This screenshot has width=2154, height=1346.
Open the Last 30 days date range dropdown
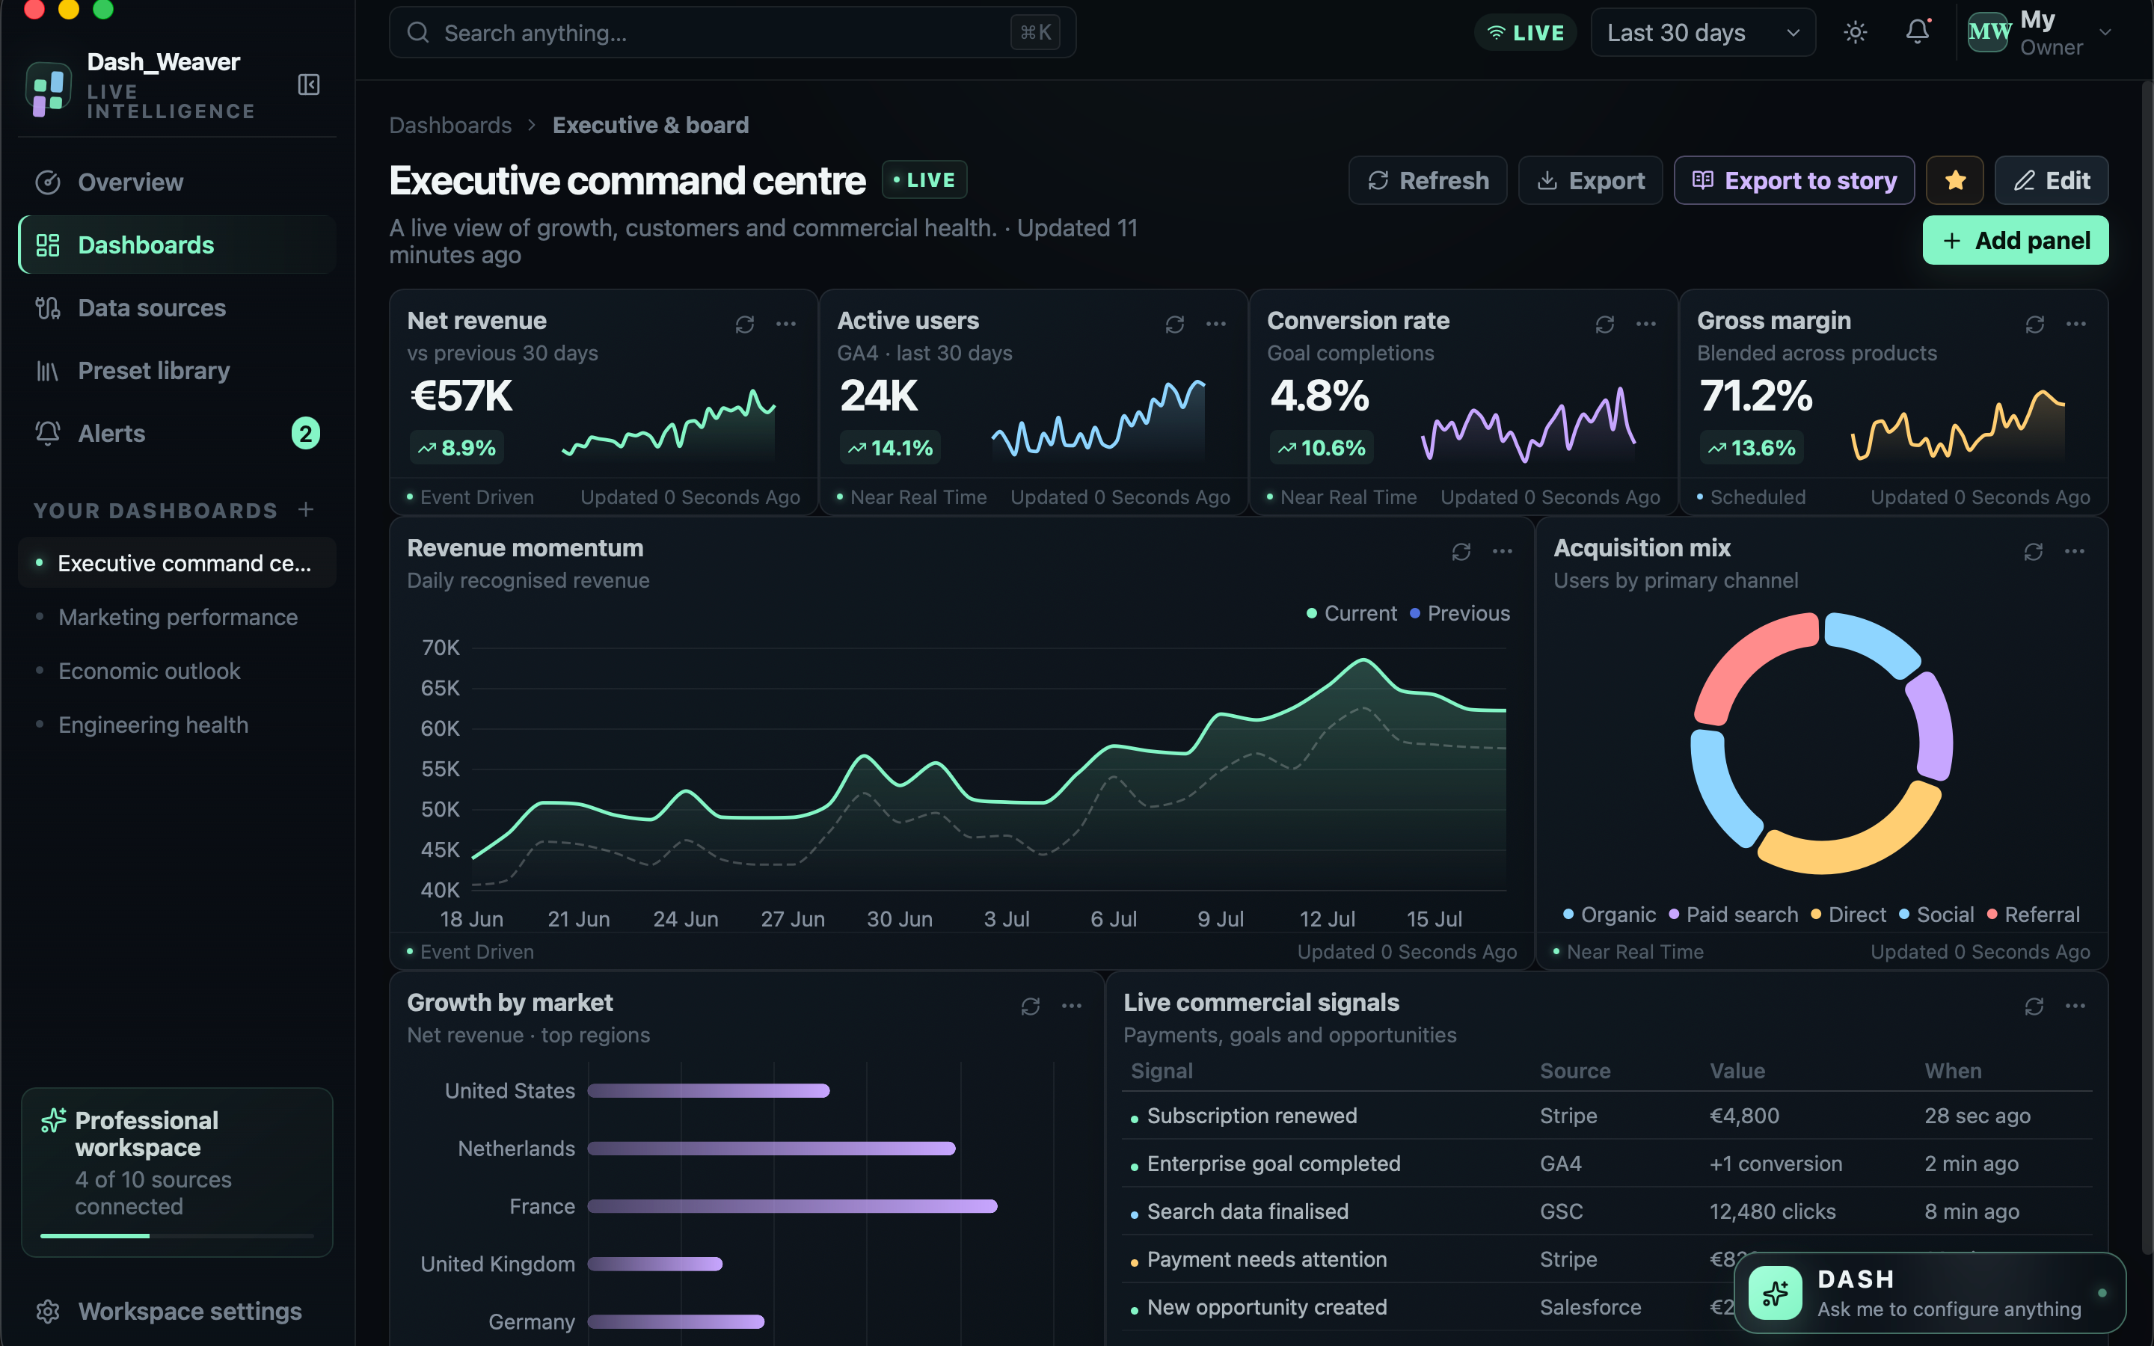[1703, 33]
